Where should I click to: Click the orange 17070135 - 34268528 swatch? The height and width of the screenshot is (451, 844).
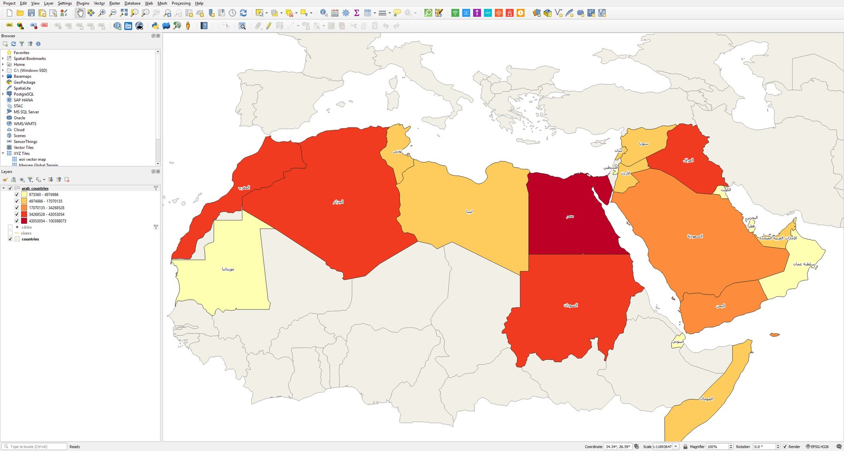(x=24, y=208)
